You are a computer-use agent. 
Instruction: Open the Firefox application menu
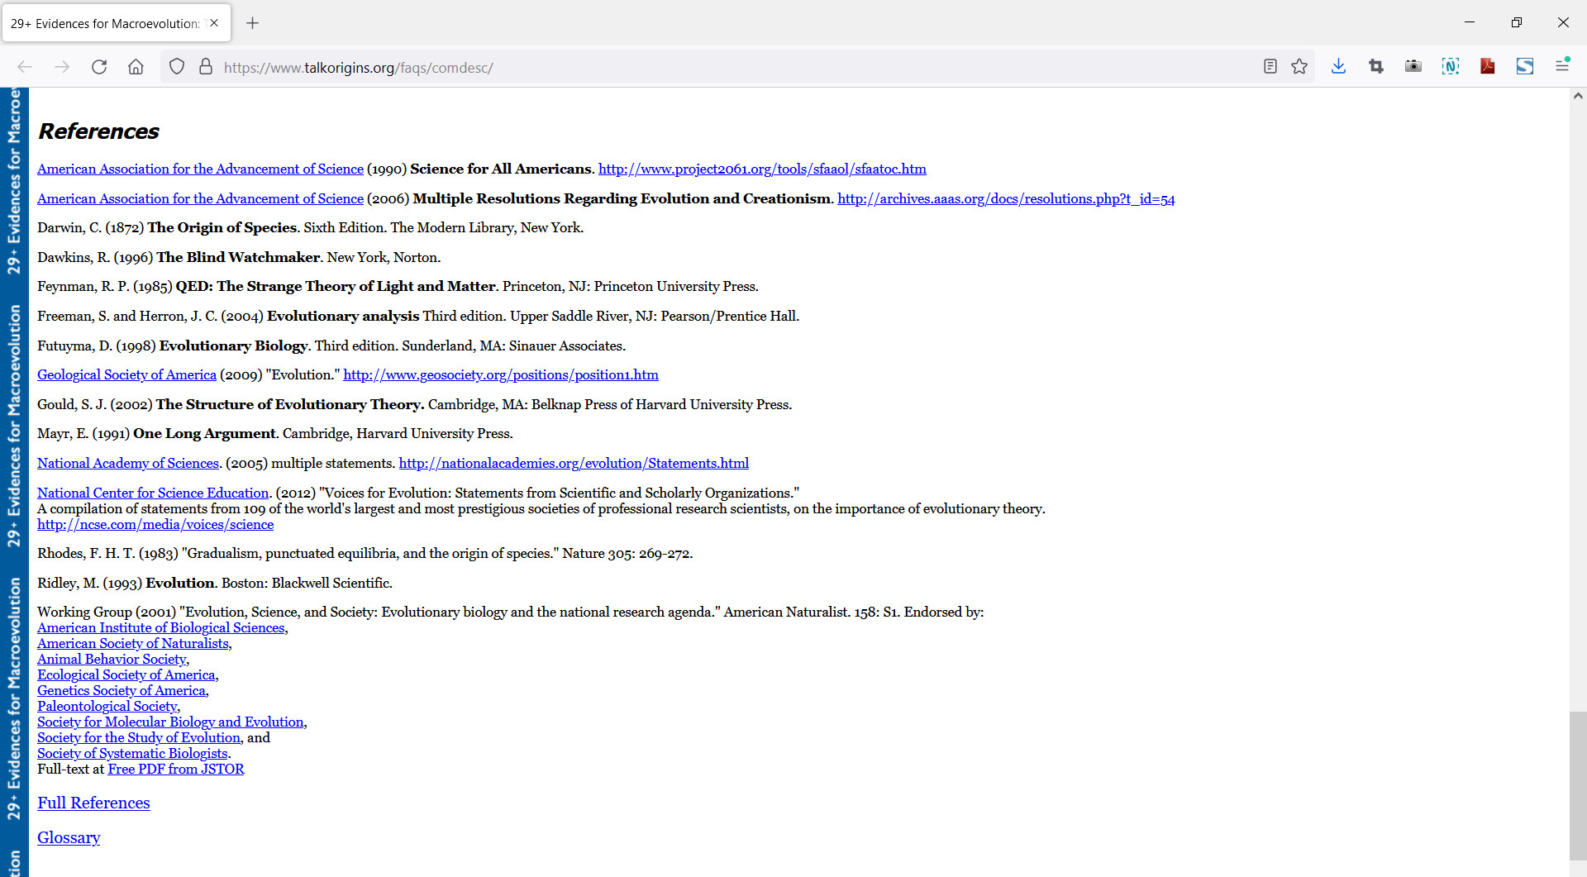coord(1561,66)
